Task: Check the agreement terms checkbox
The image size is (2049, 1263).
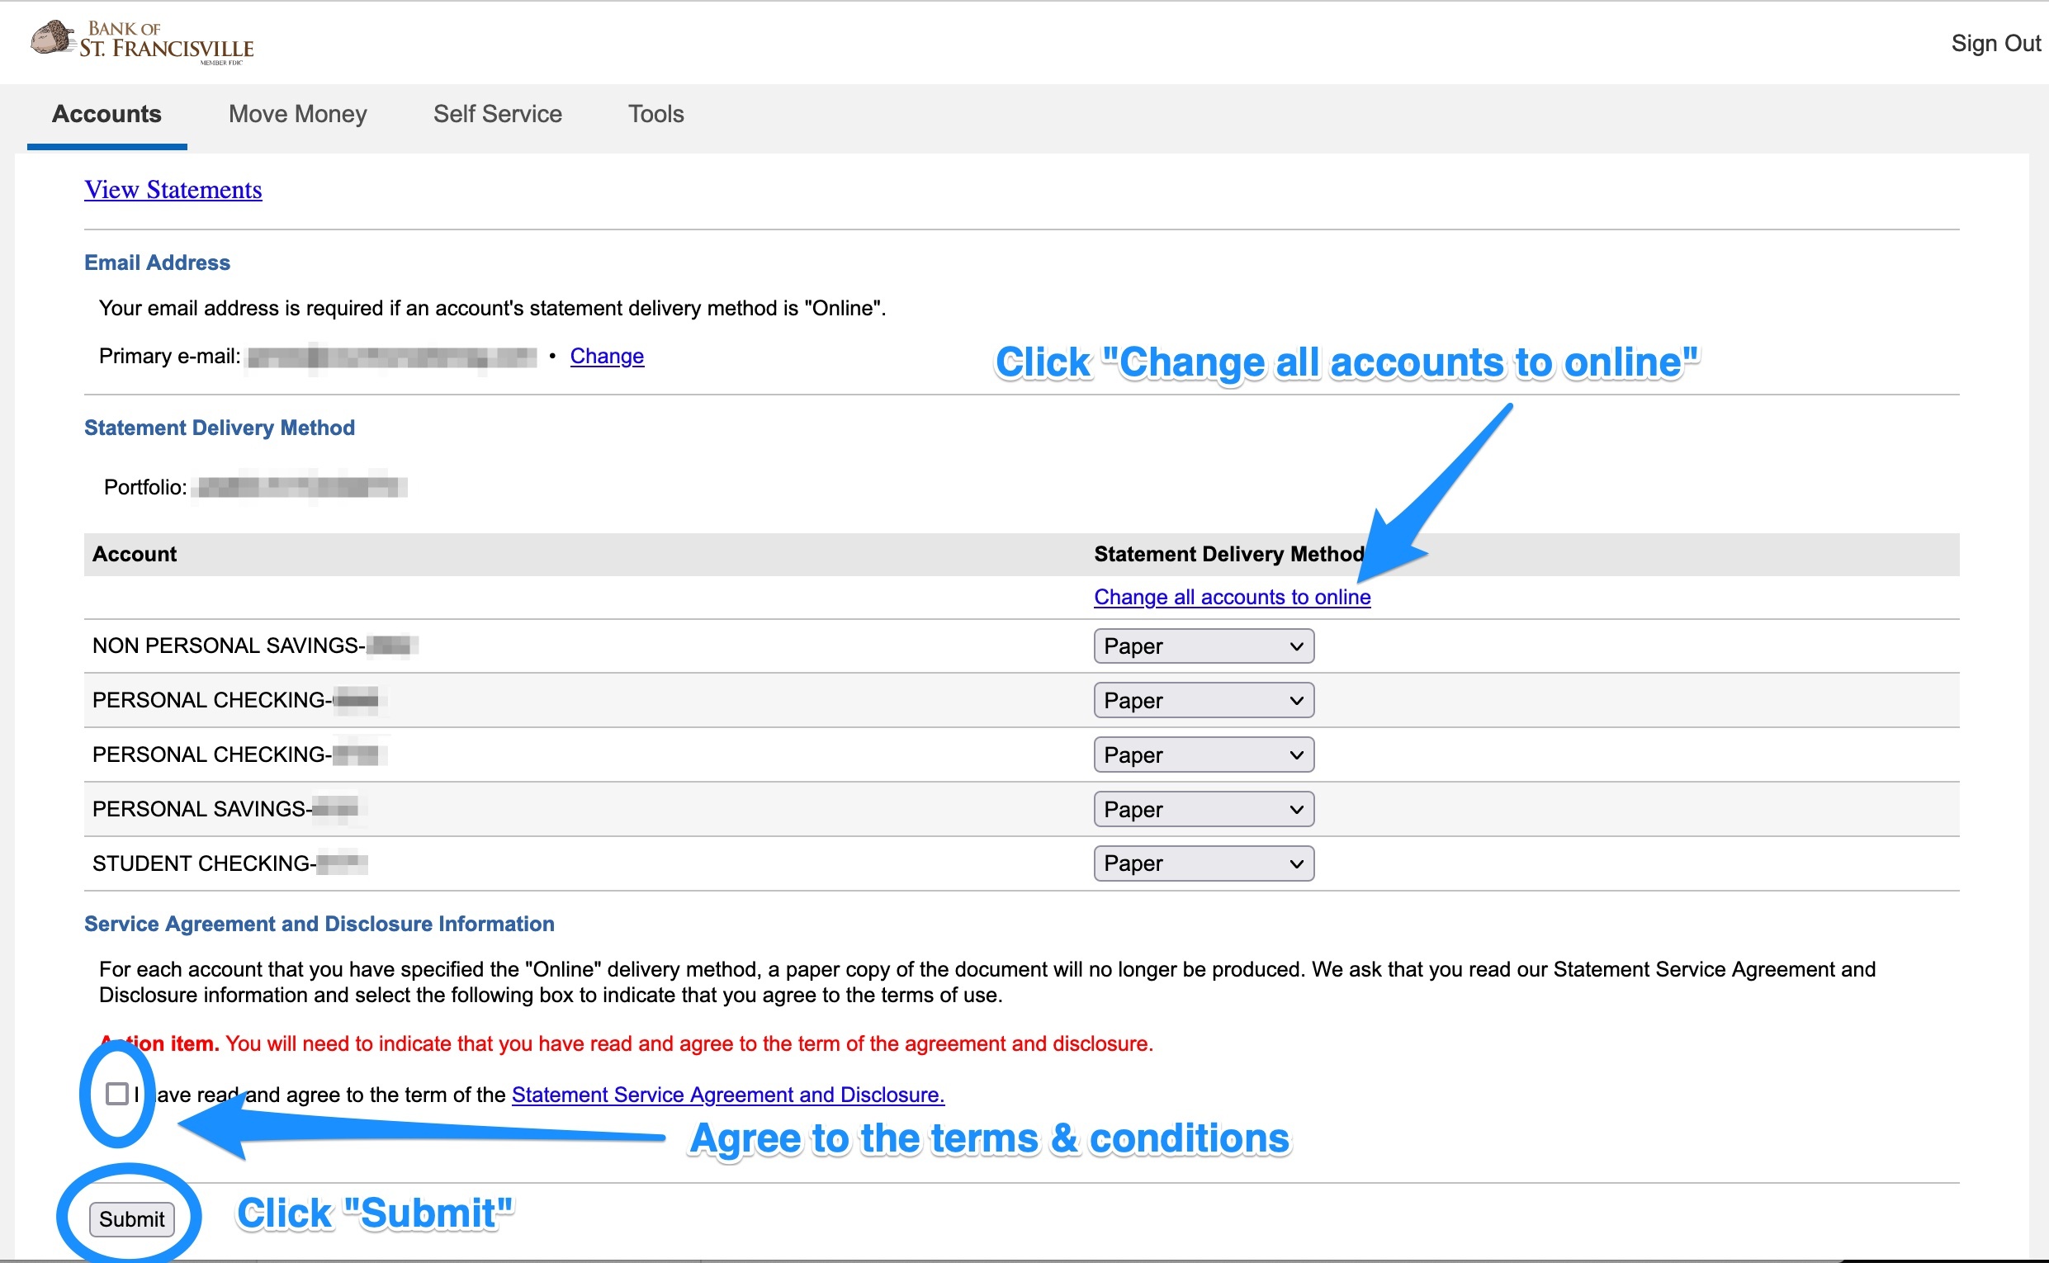Action: click(117, 1094)
